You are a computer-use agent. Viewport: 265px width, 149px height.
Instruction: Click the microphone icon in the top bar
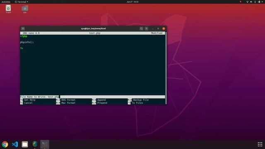255,2
